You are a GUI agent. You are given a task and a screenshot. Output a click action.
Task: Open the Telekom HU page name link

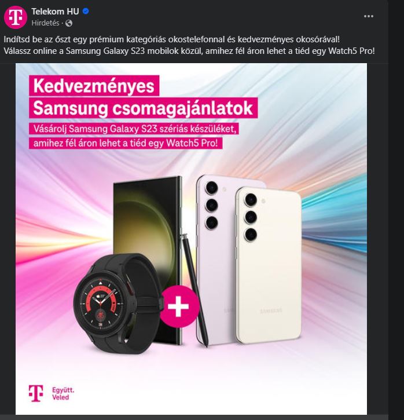tap(55, 12)
